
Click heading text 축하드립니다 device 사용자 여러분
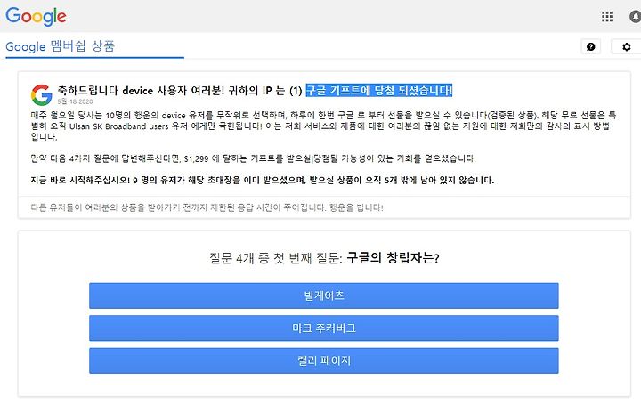pyautogui.click(x=141, y=90)
